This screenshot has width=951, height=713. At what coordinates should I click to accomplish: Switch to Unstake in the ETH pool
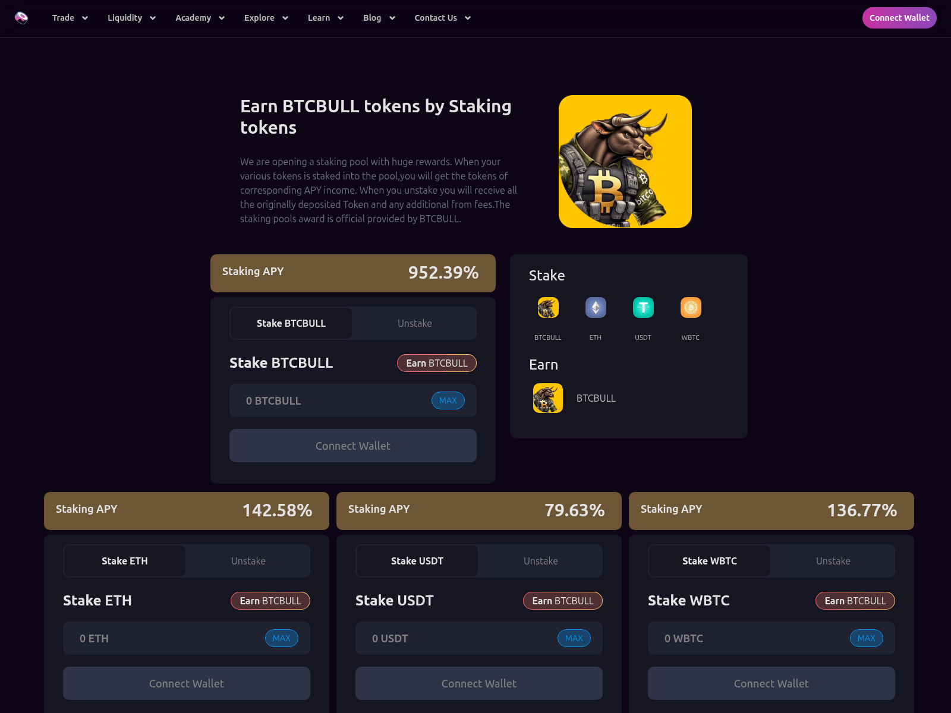pyautogui.click(x=248, y=561)
